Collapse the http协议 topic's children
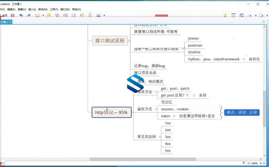 click(x=132, y=112)
